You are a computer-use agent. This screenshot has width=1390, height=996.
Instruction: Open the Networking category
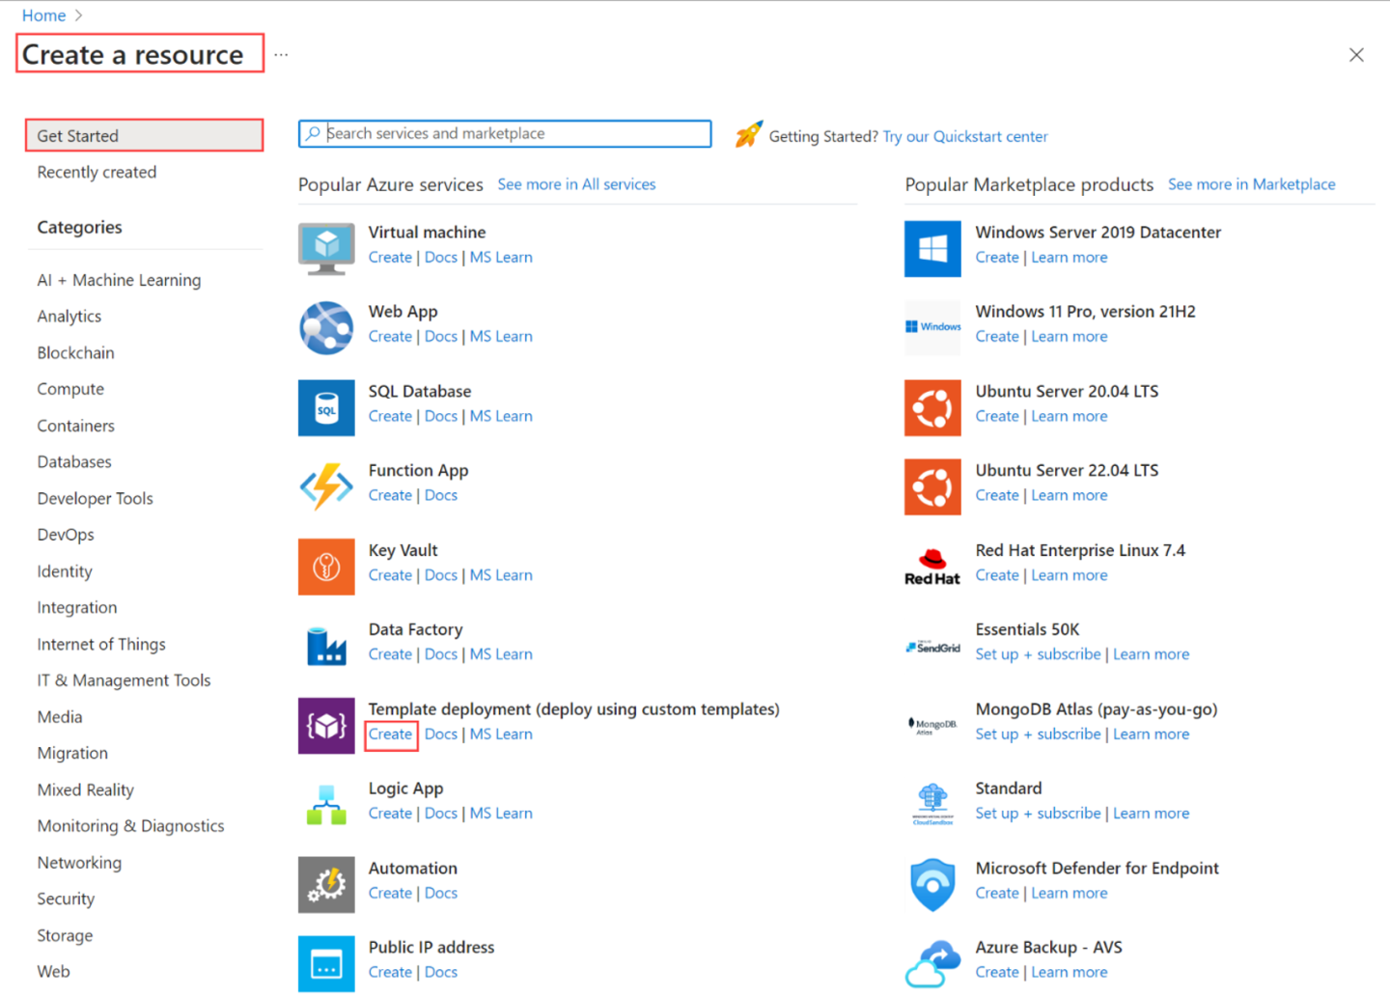coord(79,863)
